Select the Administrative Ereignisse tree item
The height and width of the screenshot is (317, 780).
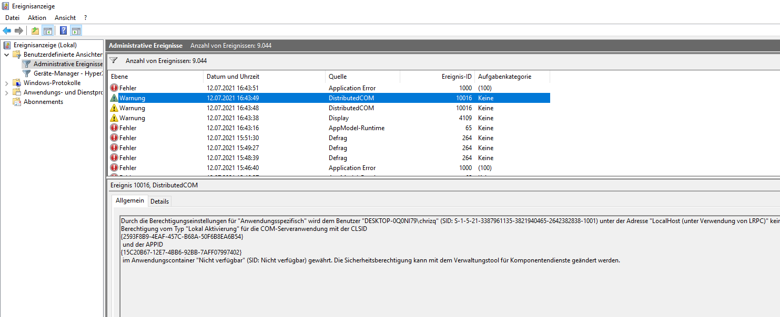68,64
